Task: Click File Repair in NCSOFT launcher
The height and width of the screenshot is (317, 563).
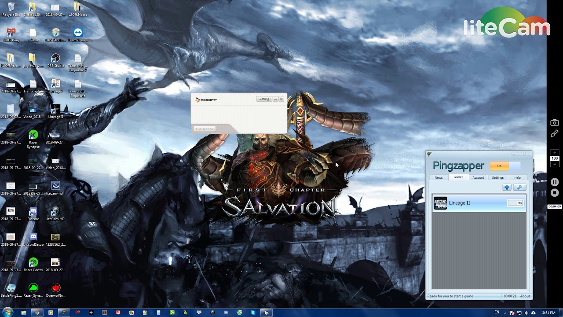Action: pos(205,129)
